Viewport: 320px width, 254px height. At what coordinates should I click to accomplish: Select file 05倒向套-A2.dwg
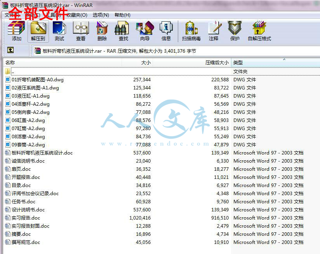pyautogui.click(x=31, y=112)
